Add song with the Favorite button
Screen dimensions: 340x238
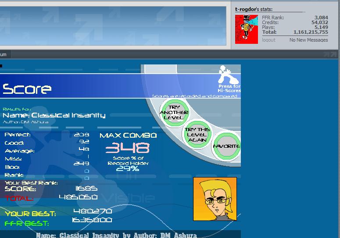[227, 146]
